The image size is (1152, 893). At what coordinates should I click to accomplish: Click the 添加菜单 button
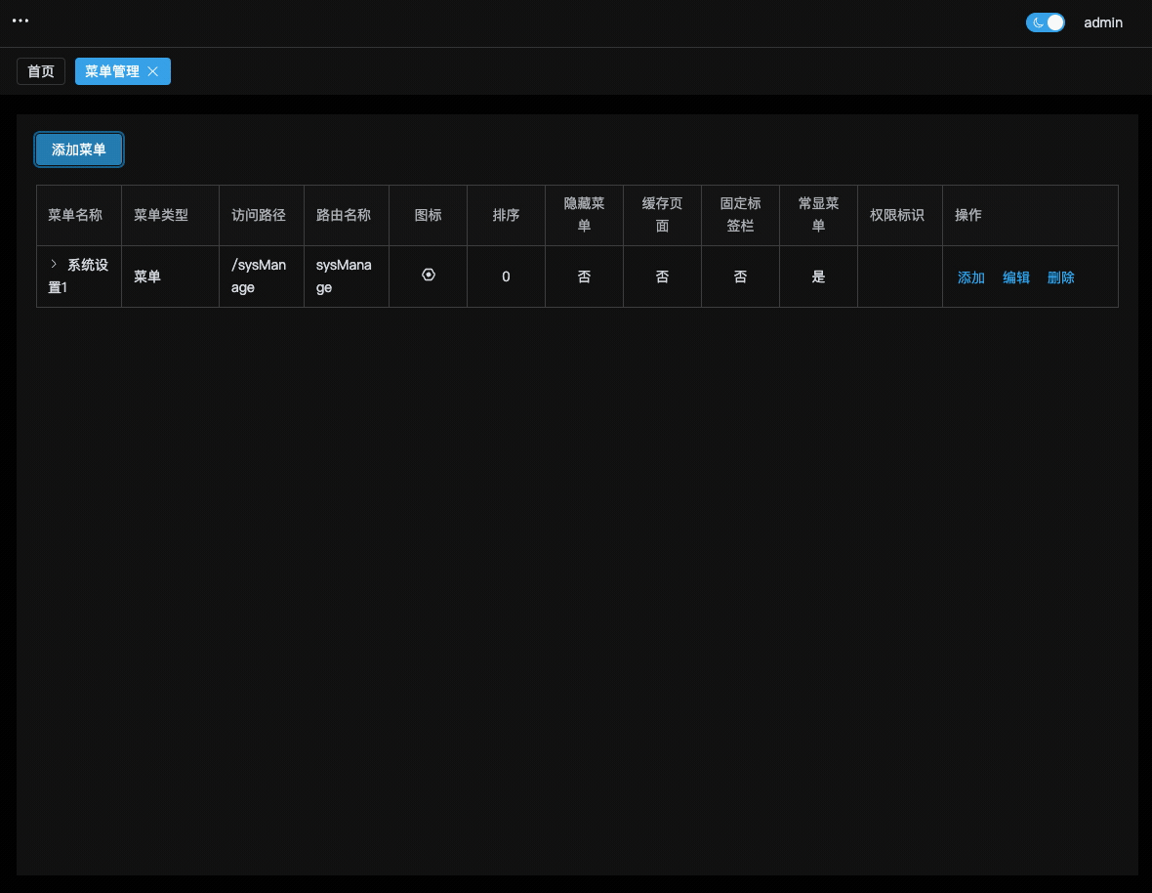[78, 149]
